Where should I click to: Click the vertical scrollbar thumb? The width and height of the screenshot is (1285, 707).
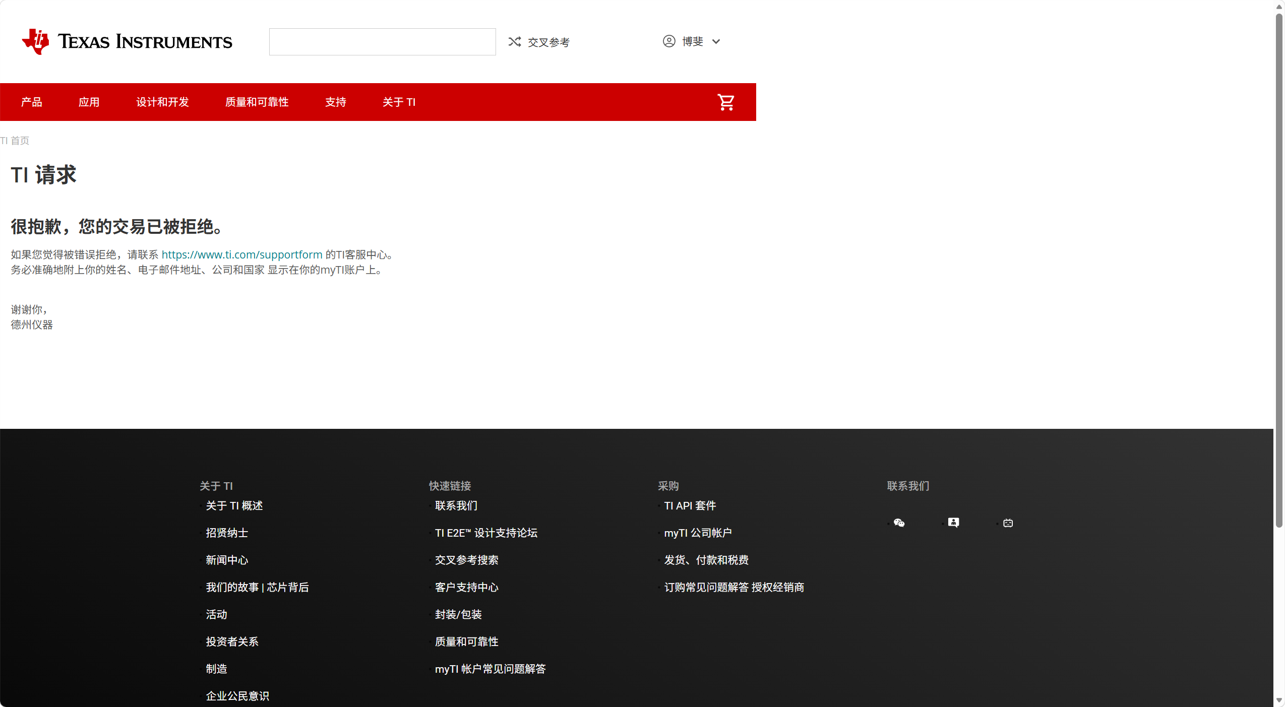click(x=1279, y=270)
